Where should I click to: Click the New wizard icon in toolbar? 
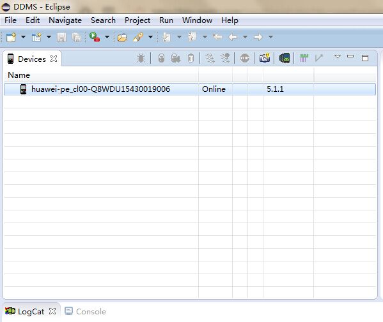point(11,37)
